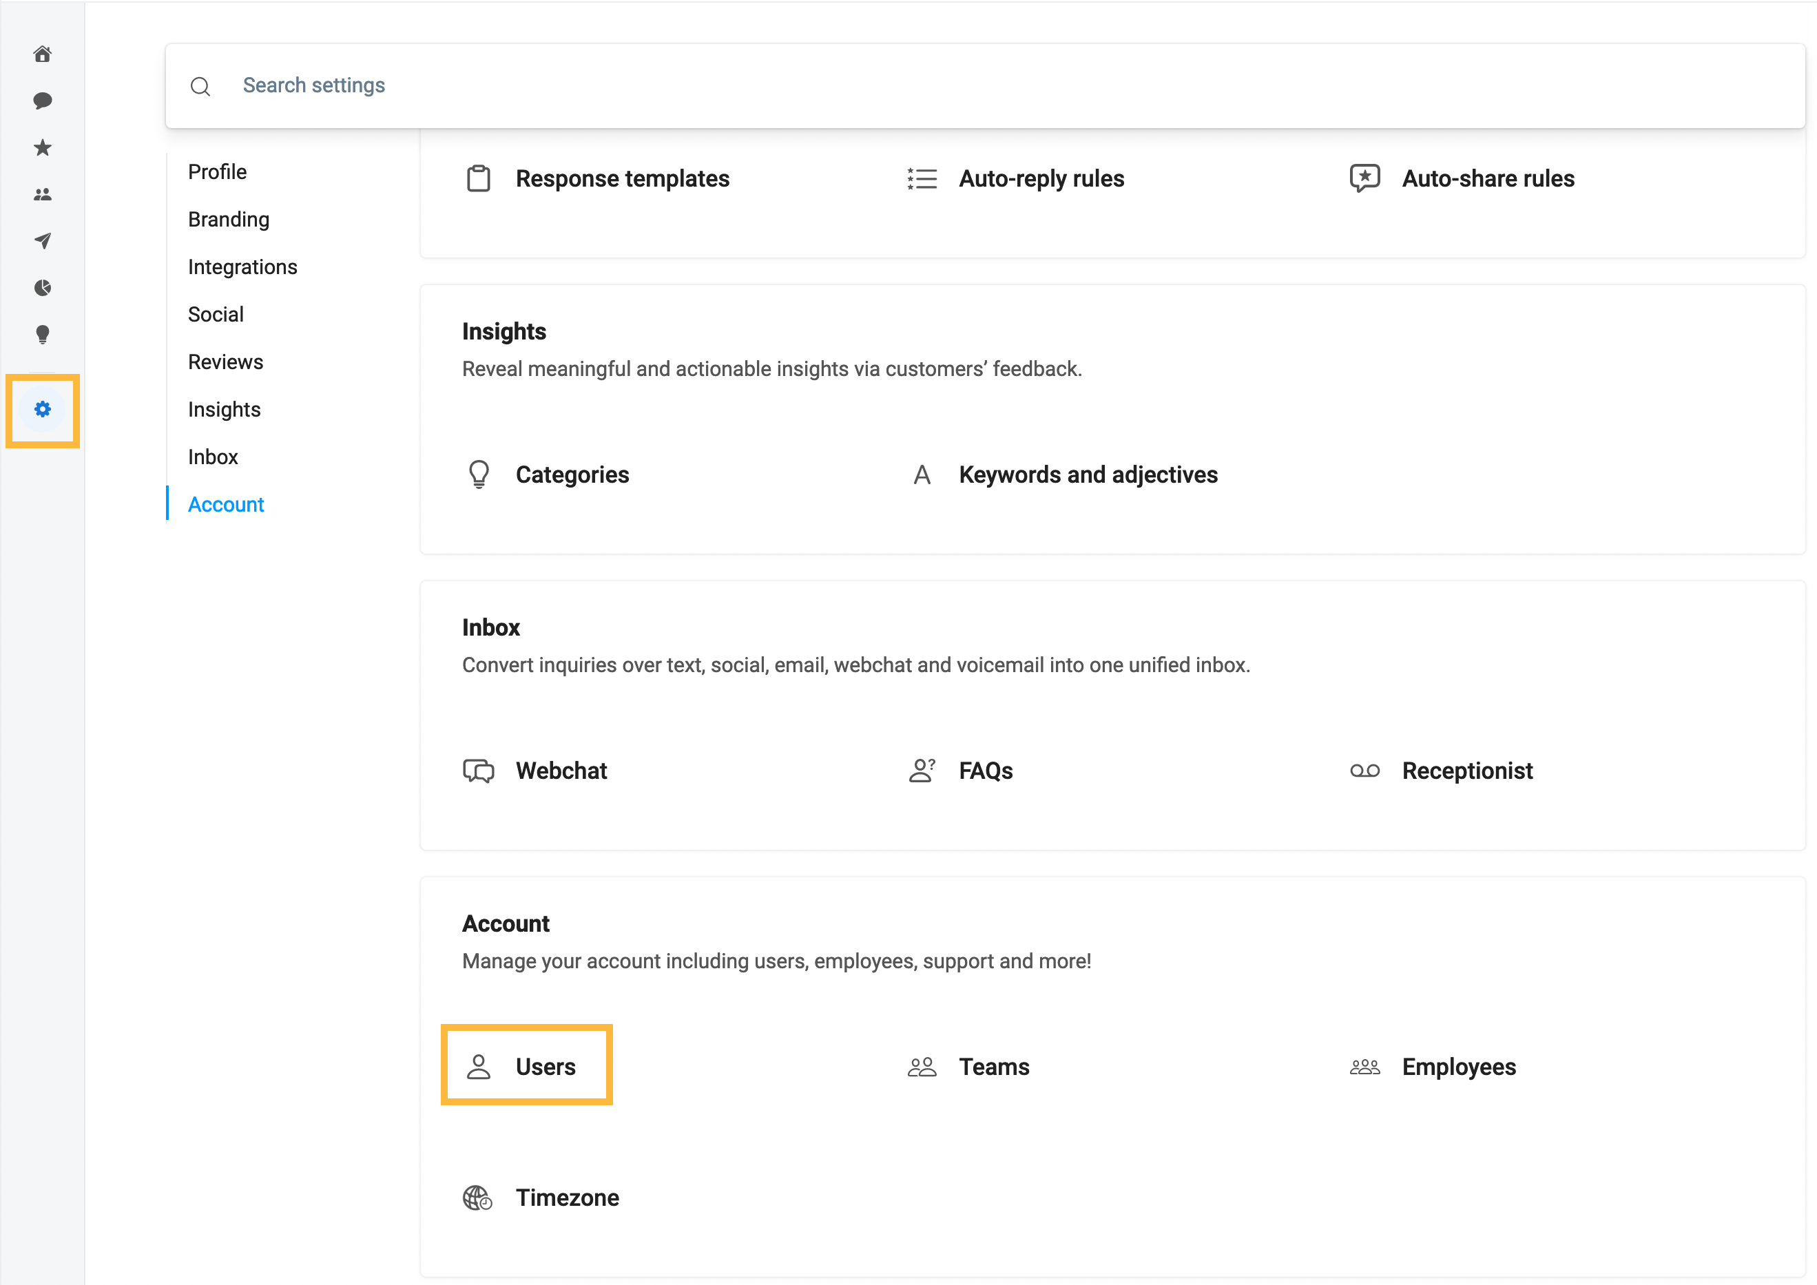This screenshot has width=1817, height=1285.
Task: Open Users under Account
Action: click(546, 1067)
